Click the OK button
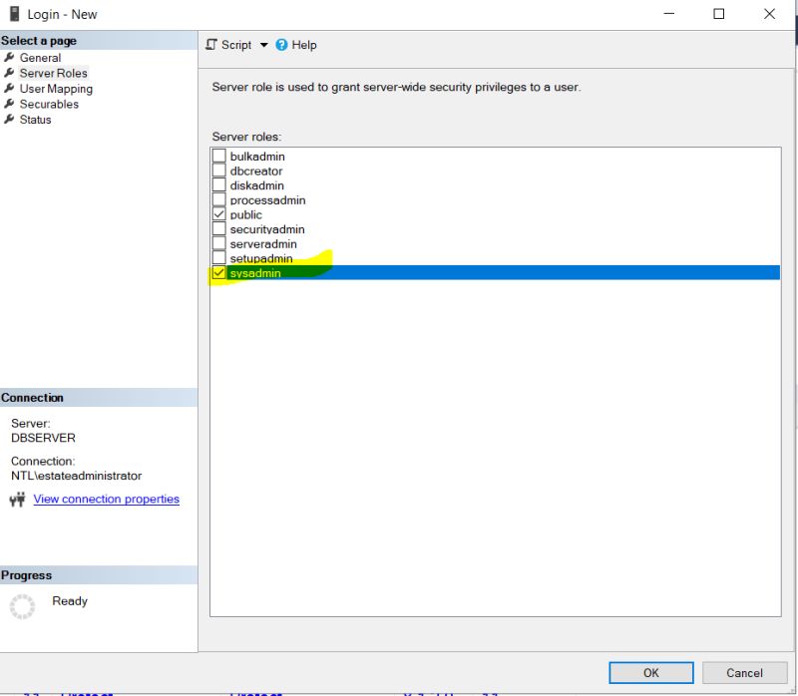798x696 pixels. tap(650, 672)
